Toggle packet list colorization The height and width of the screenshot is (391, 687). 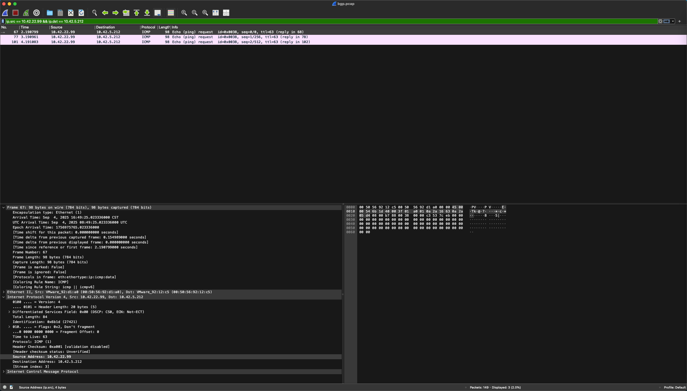tap(171, 13)
